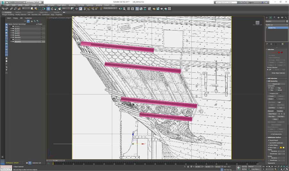Hide Box002 using its eye icon
The image size is (289, 171).
11,28
